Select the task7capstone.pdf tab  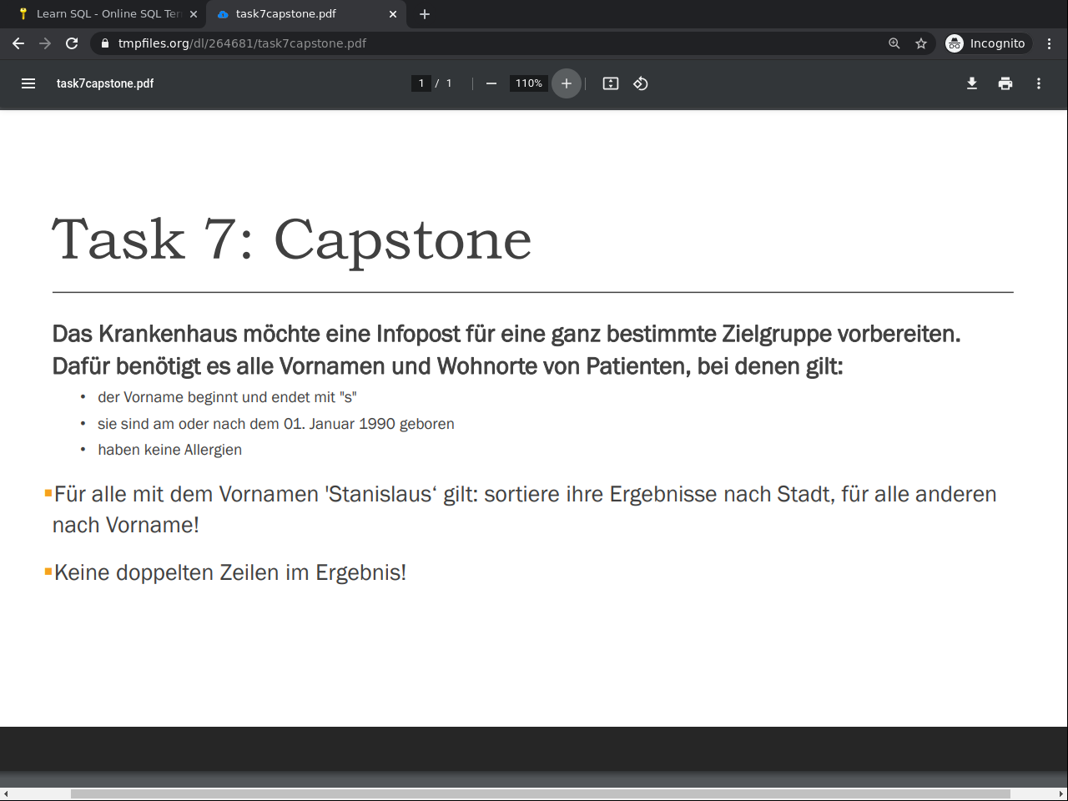point(305,14)
